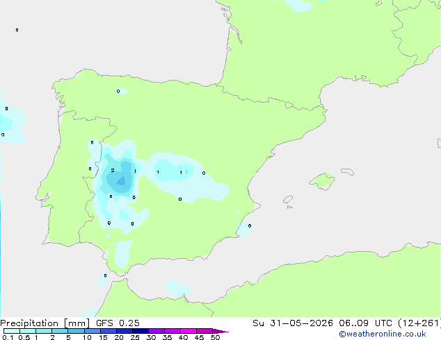The image size is (441, 340).
Task: Click the '(12+261)' forecast offset text
Action: [x=419, y=323]
